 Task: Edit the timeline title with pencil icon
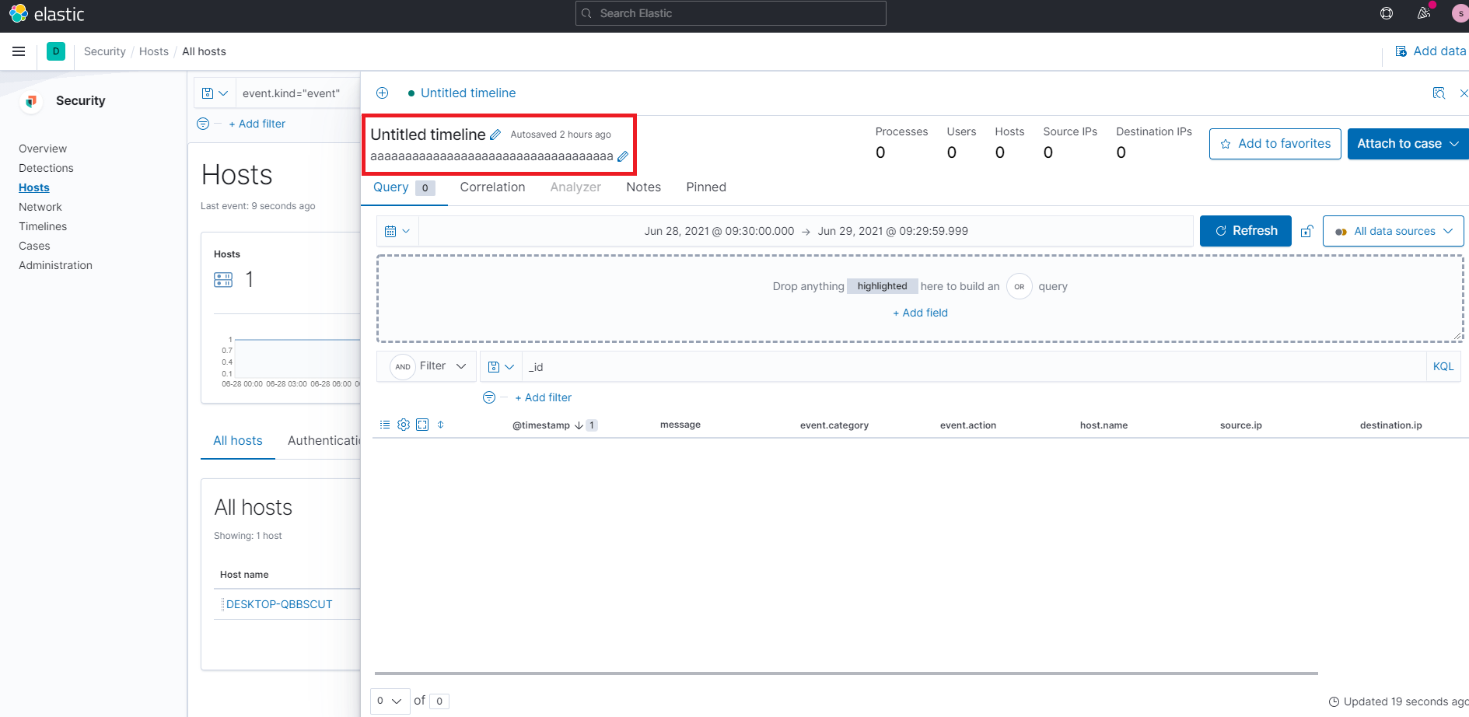(495, 134)
